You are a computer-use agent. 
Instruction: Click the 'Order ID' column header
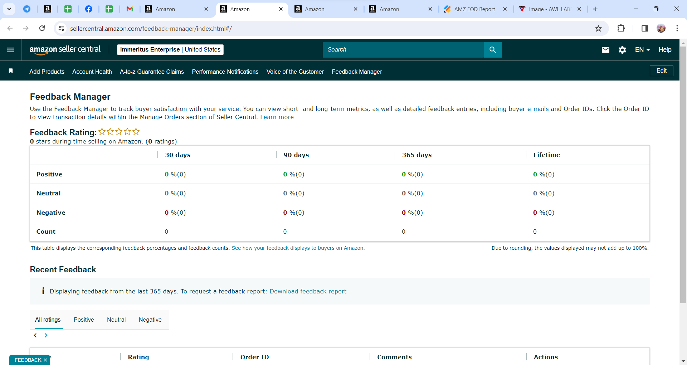(x=255, y=357)
